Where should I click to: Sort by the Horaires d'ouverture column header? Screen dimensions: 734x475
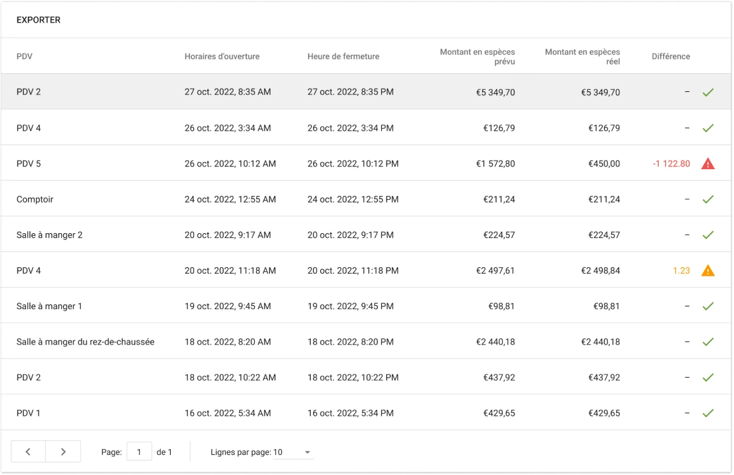click(222, 57)
